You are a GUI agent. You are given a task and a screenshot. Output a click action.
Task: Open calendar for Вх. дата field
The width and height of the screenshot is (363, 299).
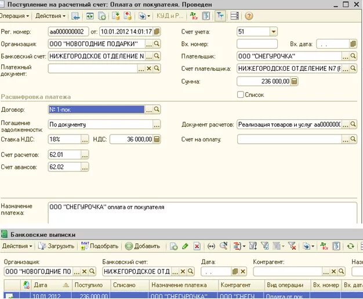(x=353, y=43)
